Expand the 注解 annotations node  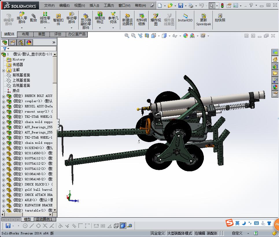[x=3, y=71]
